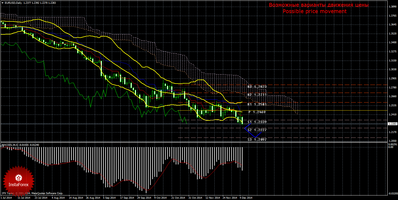
Task: Click the MACD(5,34,5) indicator label
Action: click(x=10, y=145)
